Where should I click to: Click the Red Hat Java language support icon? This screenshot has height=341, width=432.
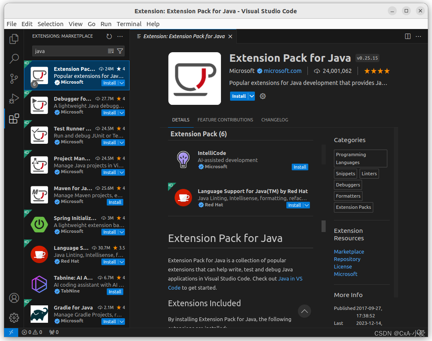click(x=183, y=198)
